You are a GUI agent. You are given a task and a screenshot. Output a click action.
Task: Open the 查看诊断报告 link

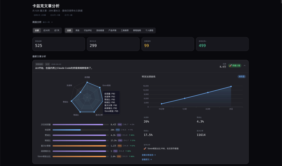(x=149, y=155)
